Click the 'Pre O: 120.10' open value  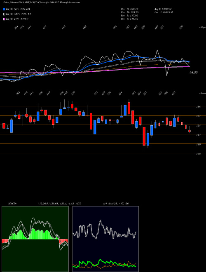click(129, 9)
